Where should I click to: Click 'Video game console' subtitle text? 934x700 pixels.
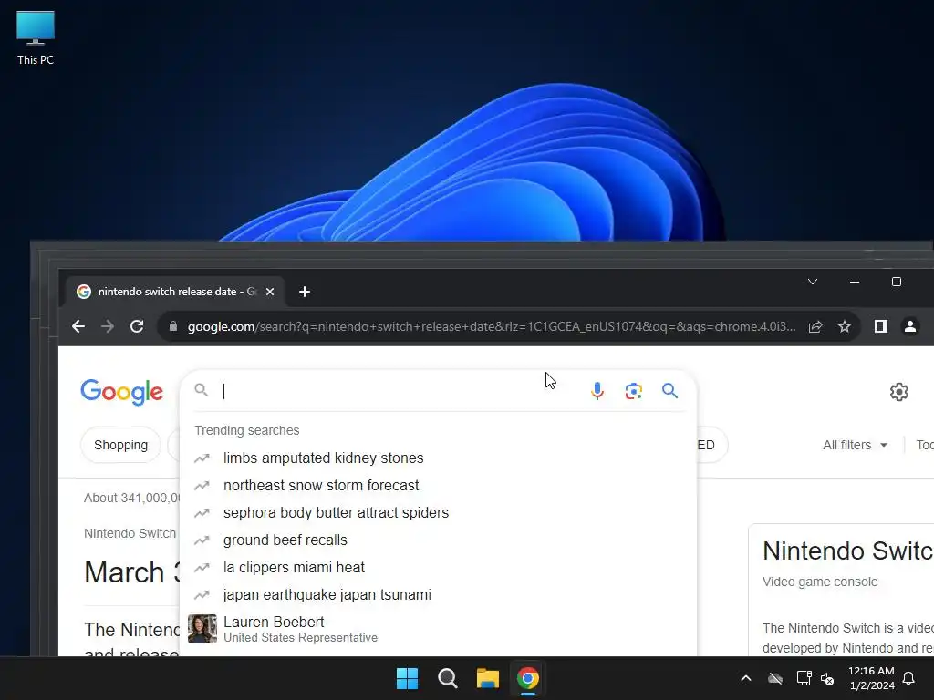coord(820,582)
